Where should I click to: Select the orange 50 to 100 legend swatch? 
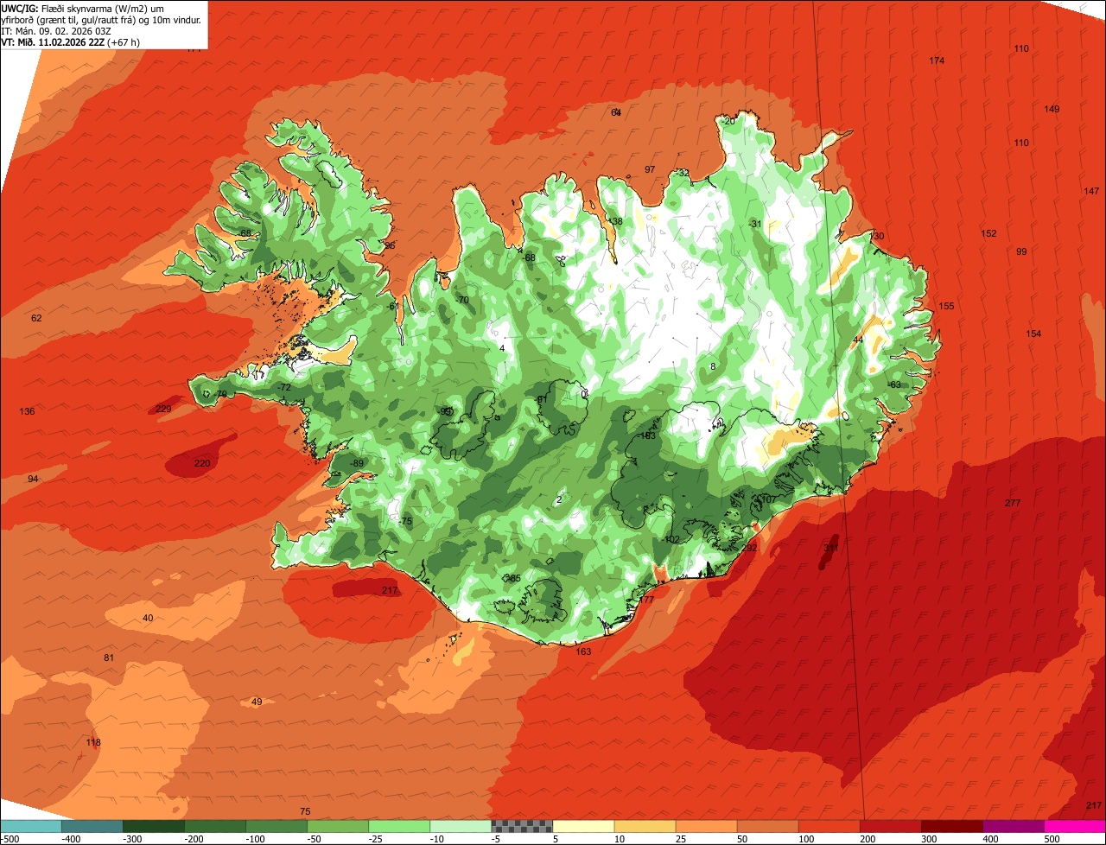pos(767,826)
